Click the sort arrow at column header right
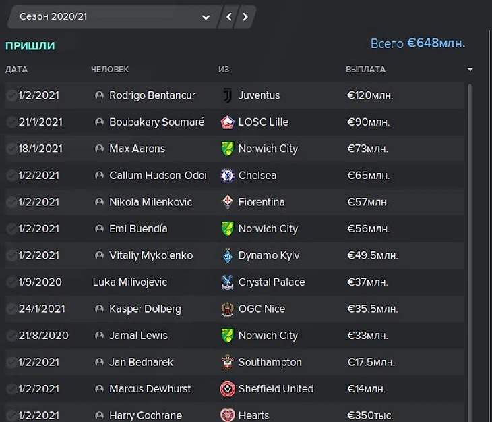Screen dimensions: 492x422 [470, 70]
